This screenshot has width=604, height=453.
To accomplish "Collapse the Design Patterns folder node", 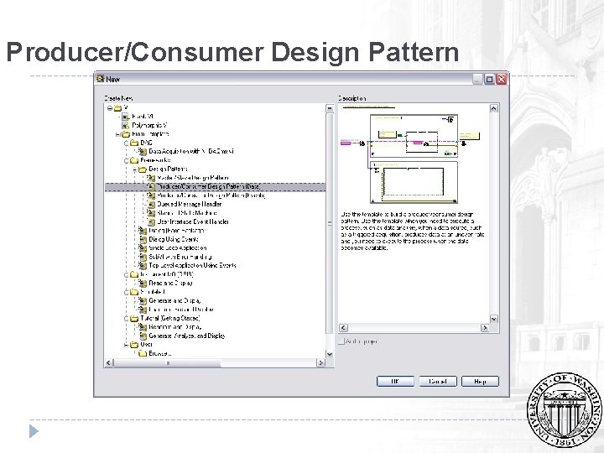I will pos(135,169).
